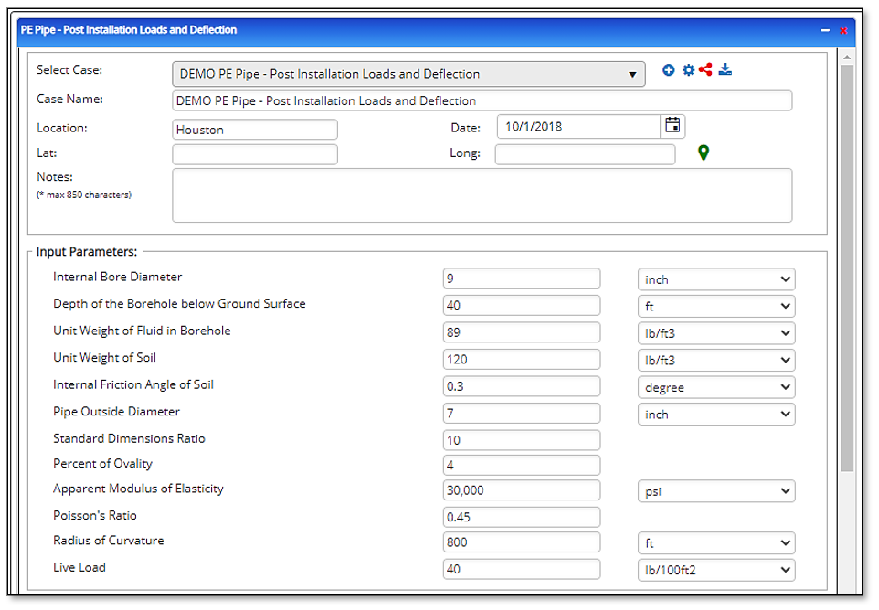
Task: Open Internal Bore Diameter unit dropdown
Action: (715, 279)
